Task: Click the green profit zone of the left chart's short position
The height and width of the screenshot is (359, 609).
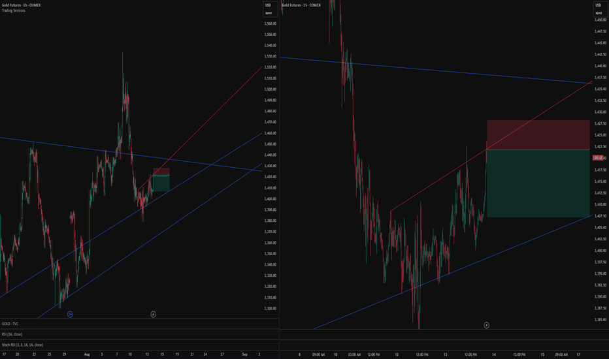Action: coord(161,183)
